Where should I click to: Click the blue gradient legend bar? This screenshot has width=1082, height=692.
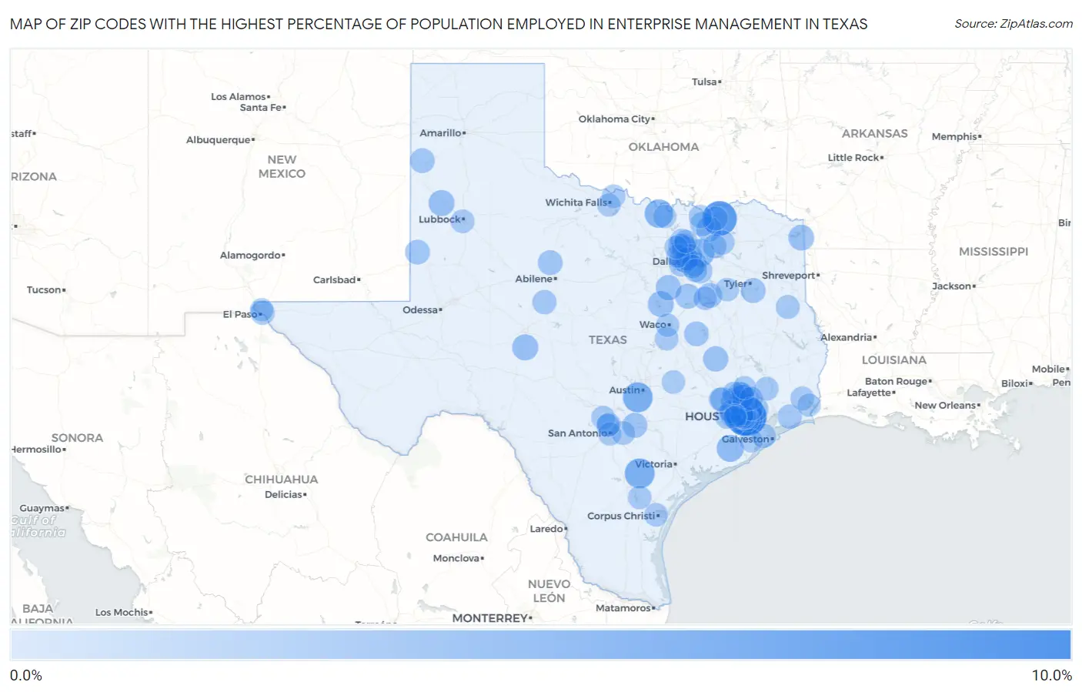click(540, 645)
